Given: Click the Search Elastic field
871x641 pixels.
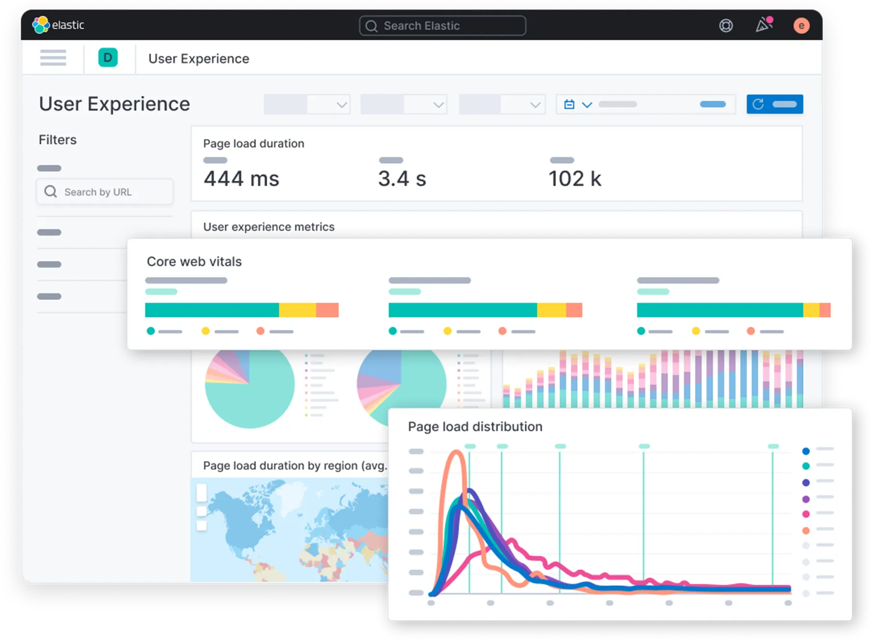Looking at the screenshot, I should 442,25.
